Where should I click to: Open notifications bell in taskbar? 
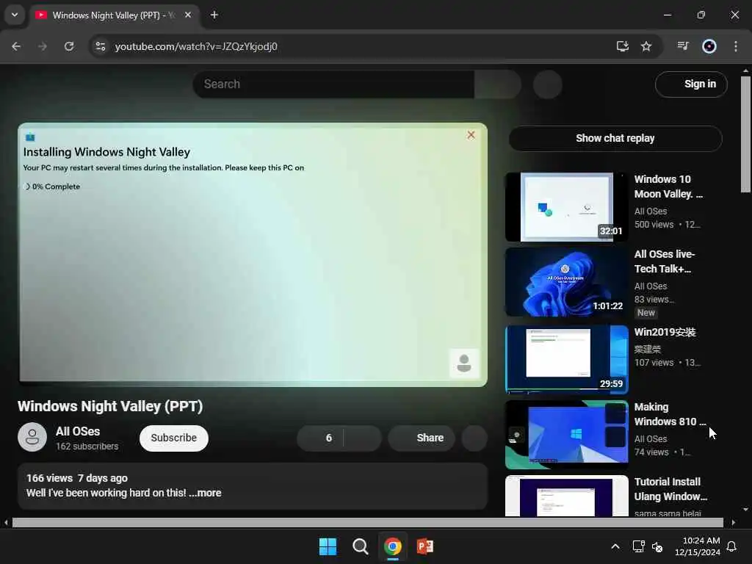click(732, 546)
